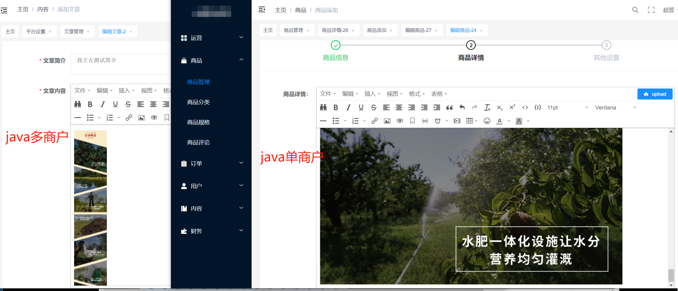Toggle preview eye icon in right editor
Screen dimensions: 678x291
click(x=400, y=121)
